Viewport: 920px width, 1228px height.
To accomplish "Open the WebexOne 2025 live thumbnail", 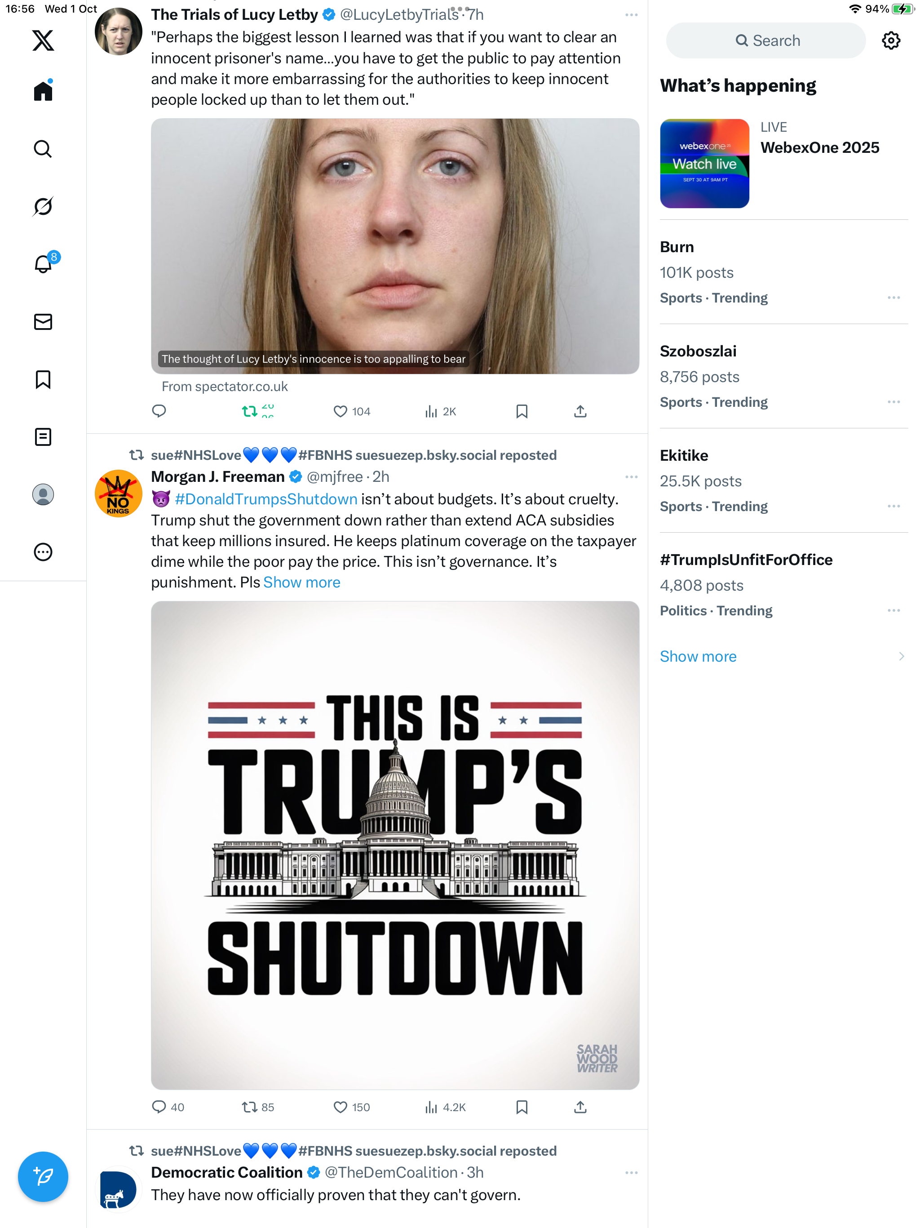I will 704,163.
